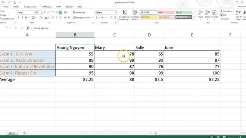Apply font color red A
Screen dimensions: 246x138
[x=46, y=18]
